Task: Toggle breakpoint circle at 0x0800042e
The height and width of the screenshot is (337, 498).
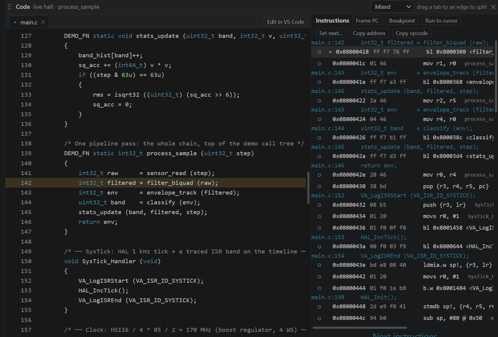Action: [319, 175]
